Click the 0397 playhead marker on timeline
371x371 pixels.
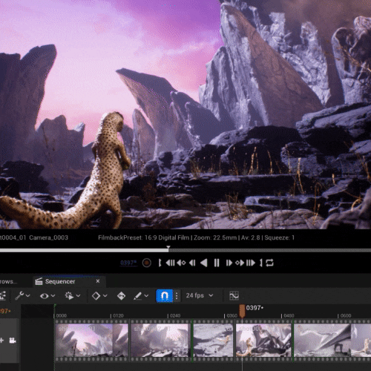[242, 311]
